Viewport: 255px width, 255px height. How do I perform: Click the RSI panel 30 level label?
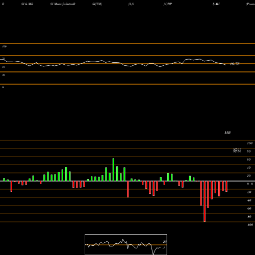coord(4,75)
